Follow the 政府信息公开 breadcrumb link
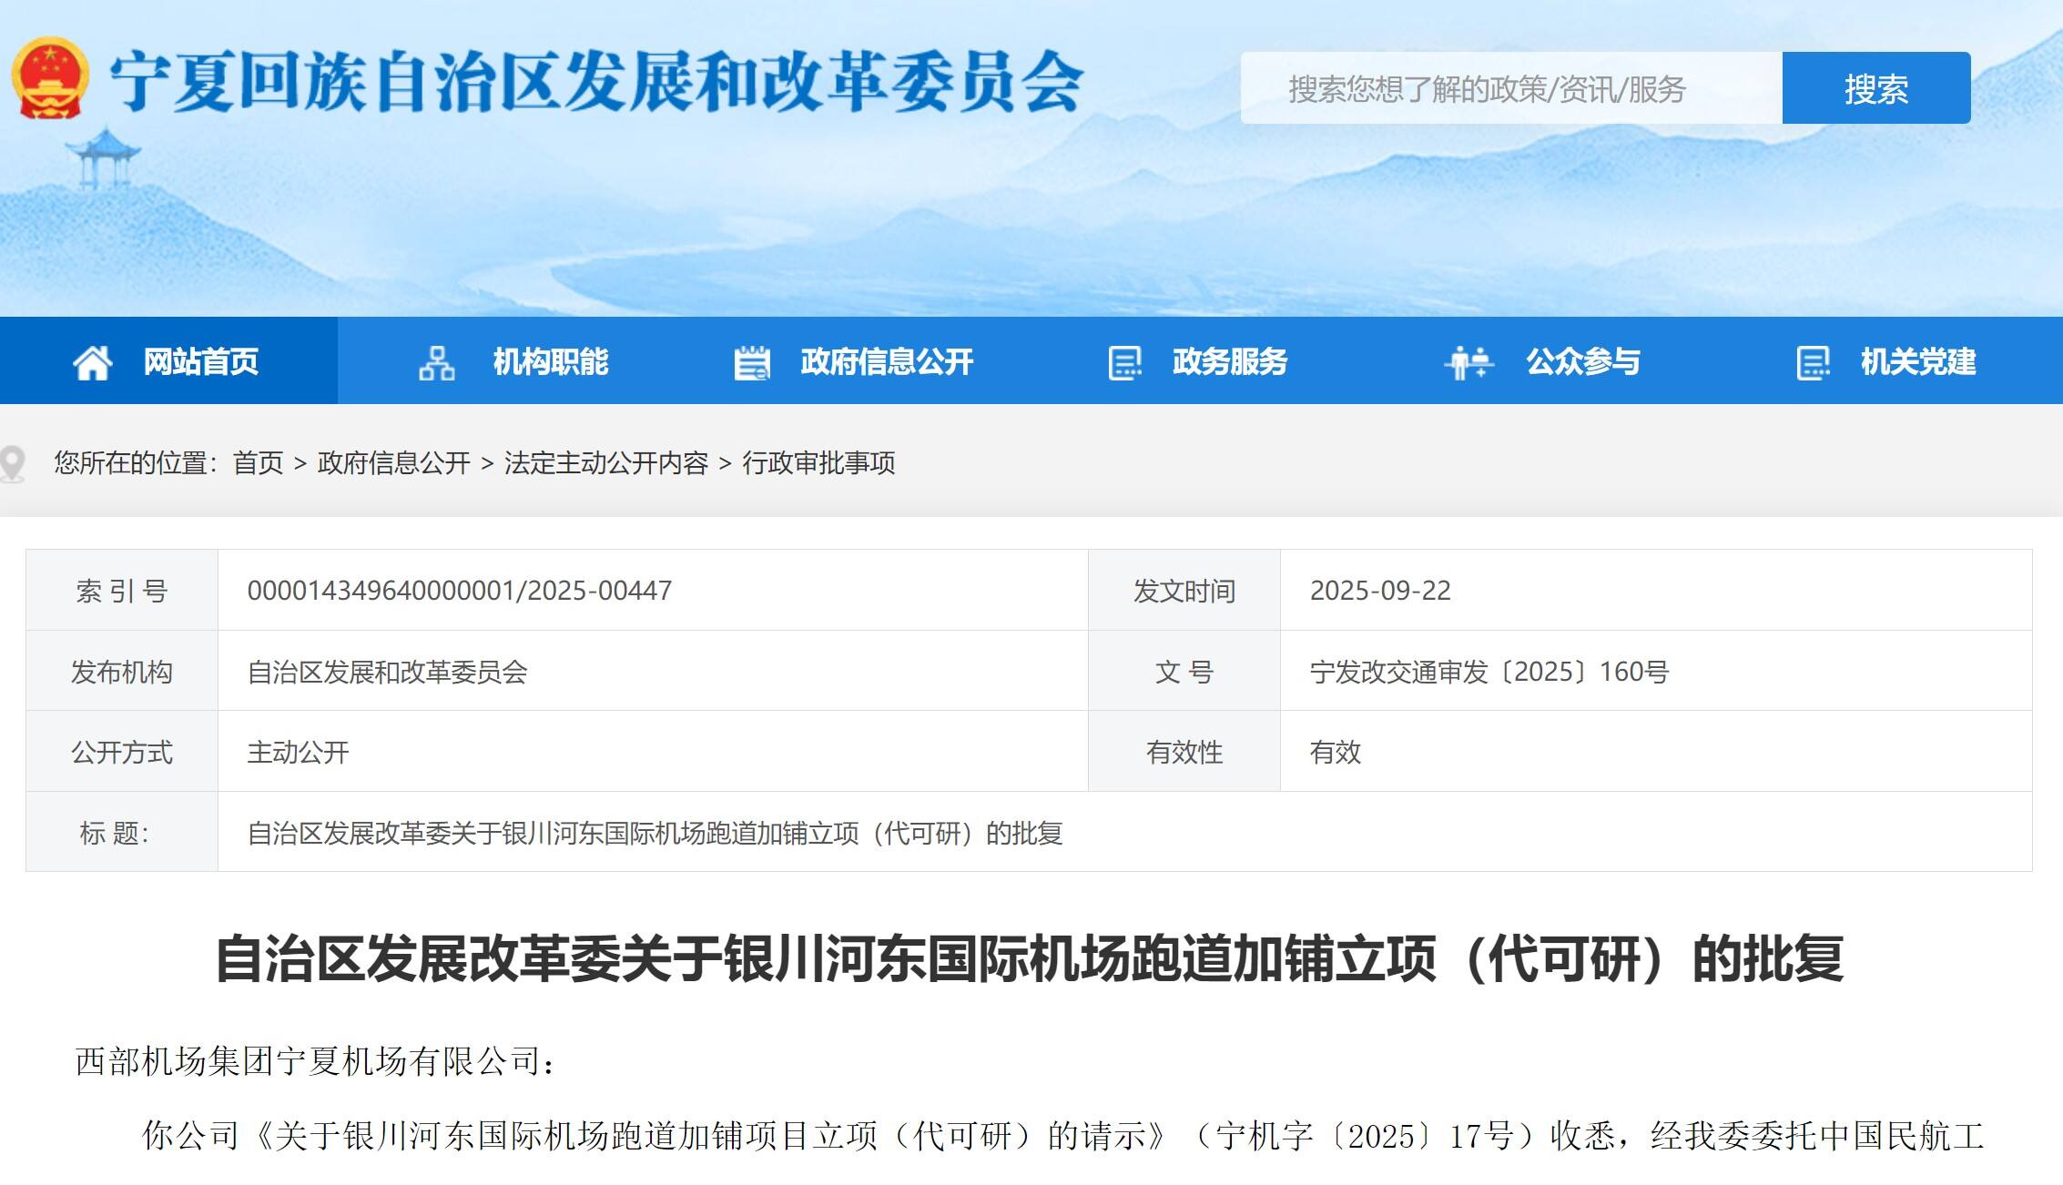The height and width of the screenshot is (1185, 2063). (393, 463)
